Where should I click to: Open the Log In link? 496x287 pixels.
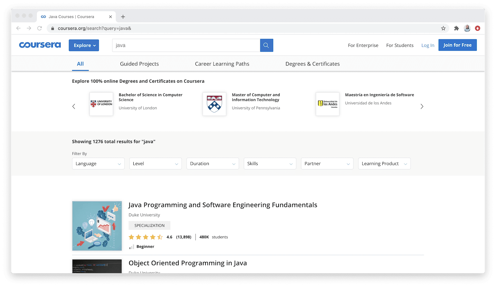coord(427,45)
